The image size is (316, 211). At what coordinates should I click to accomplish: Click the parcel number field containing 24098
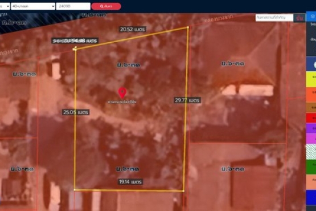pos(73,6)
